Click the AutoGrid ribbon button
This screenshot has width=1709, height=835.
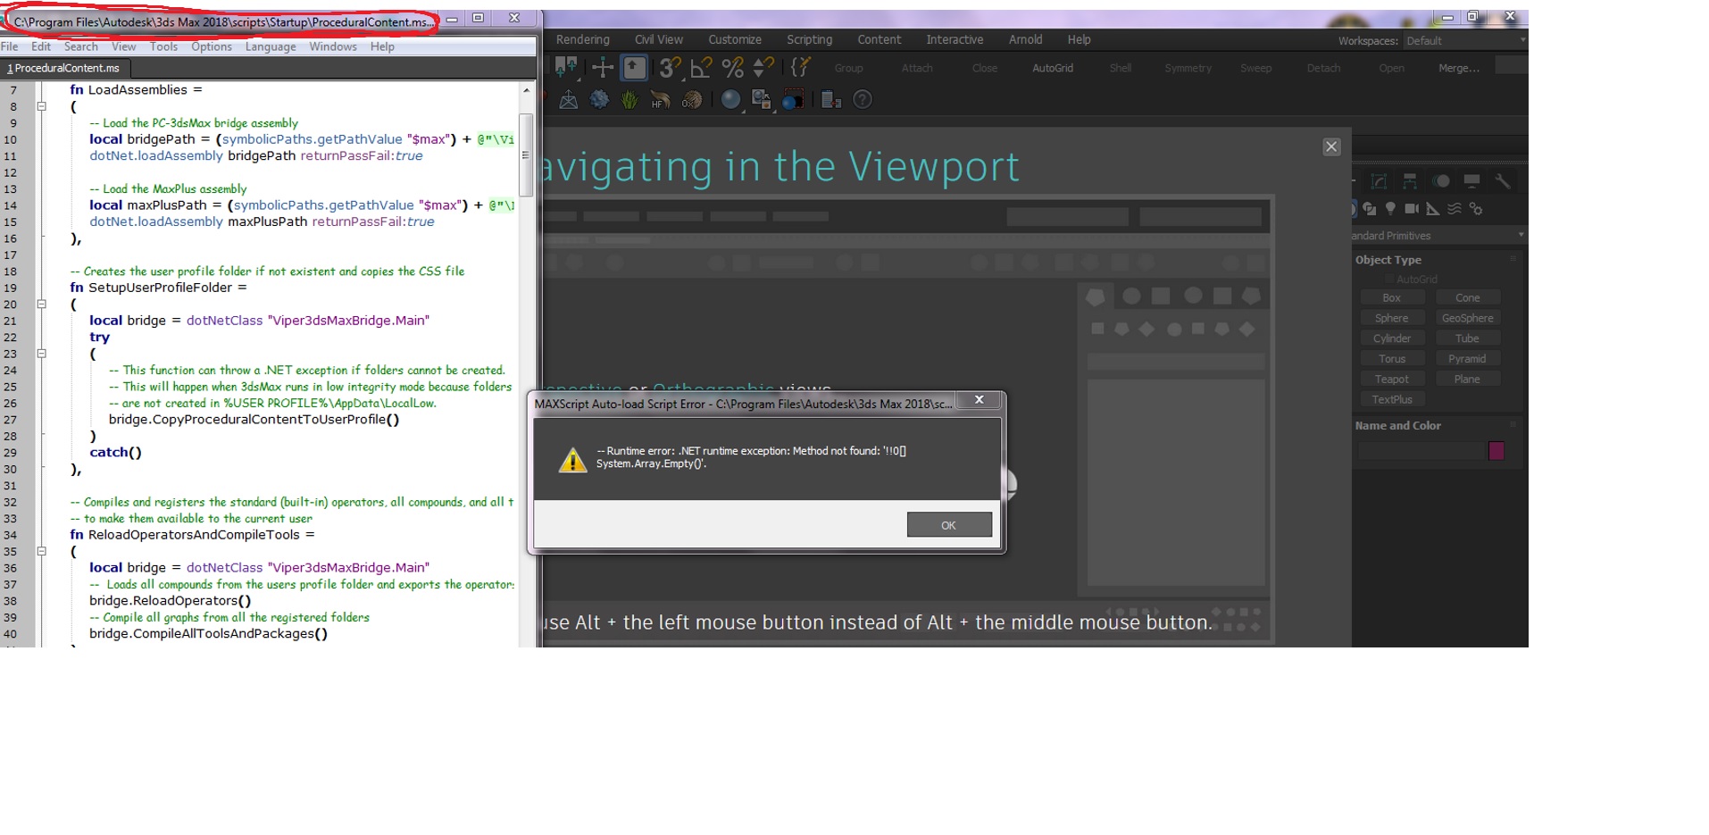pyautogui.click(x=1052, y=68)
